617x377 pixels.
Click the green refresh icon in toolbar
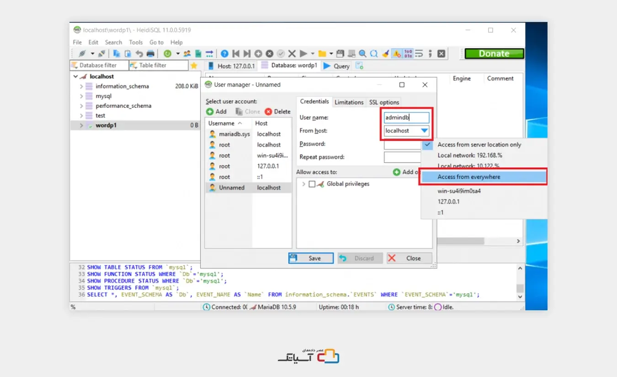coord(167,53)
